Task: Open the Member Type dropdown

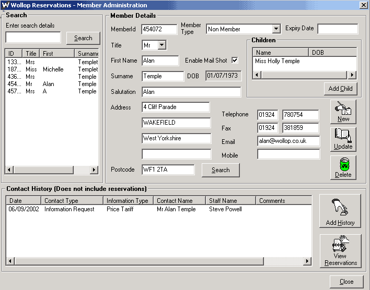Action: (x=276, y=29)
